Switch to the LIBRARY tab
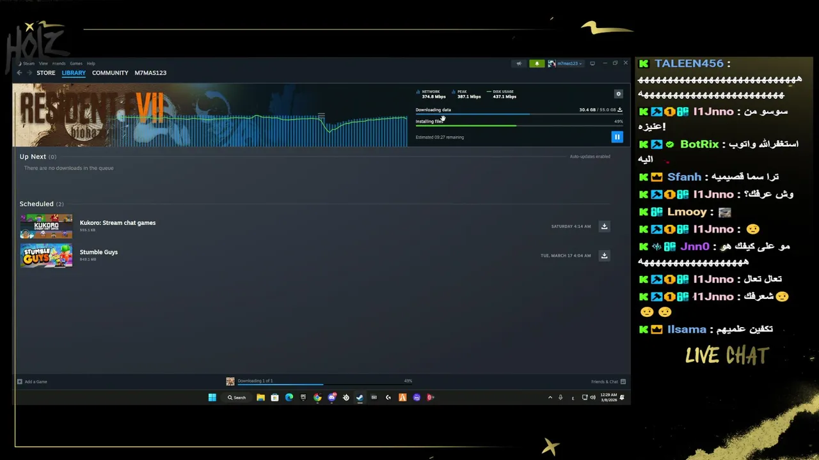Image resolution: width=819 pixels, height=460 pixels. point(74,73)
